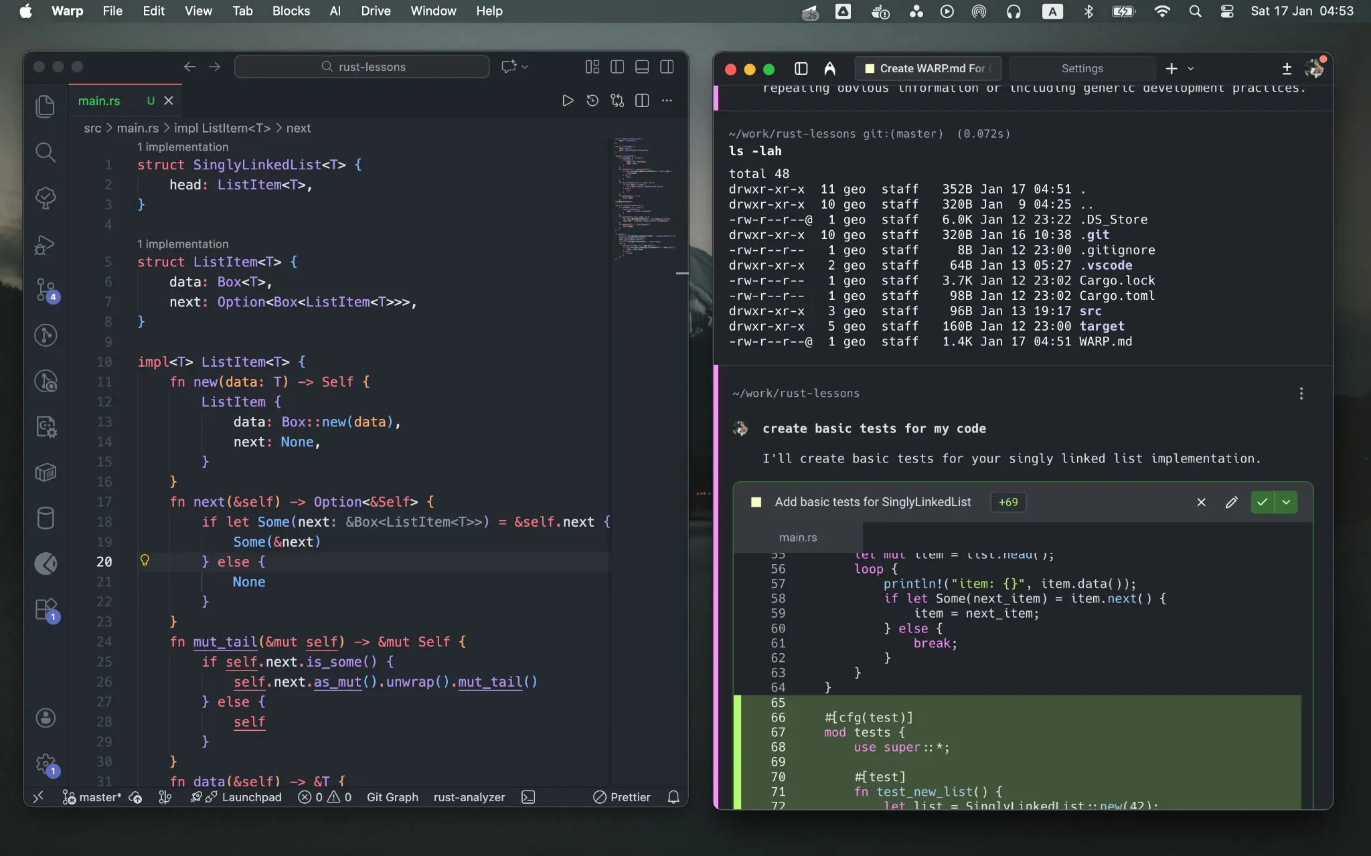Open the Manage gear in activity bar
Screen dimensions: 1371x856
click(x=46, y=764)
